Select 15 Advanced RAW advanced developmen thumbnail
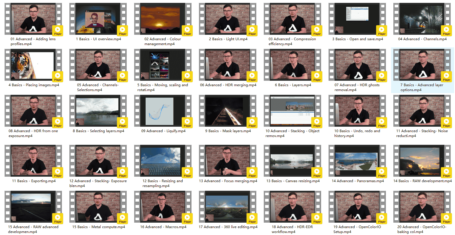This screenshot has width=455, height=235. [33, 207]
